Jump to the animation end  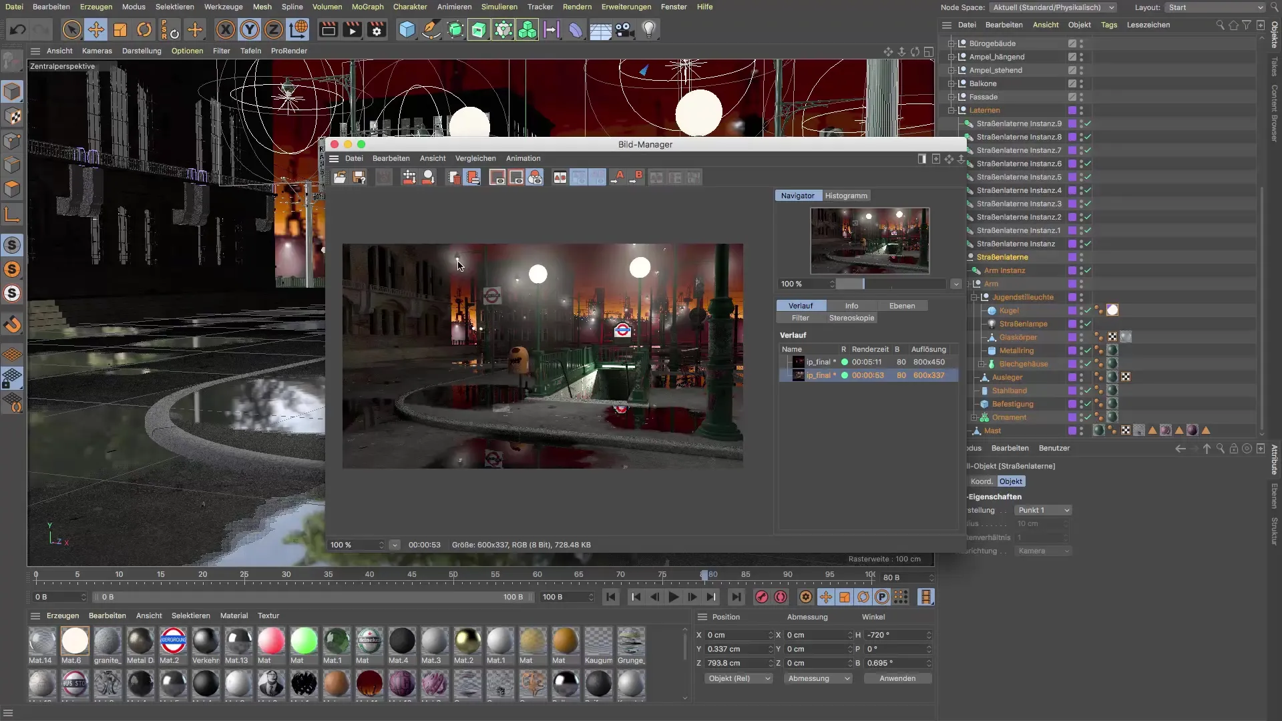pos(736,597)
